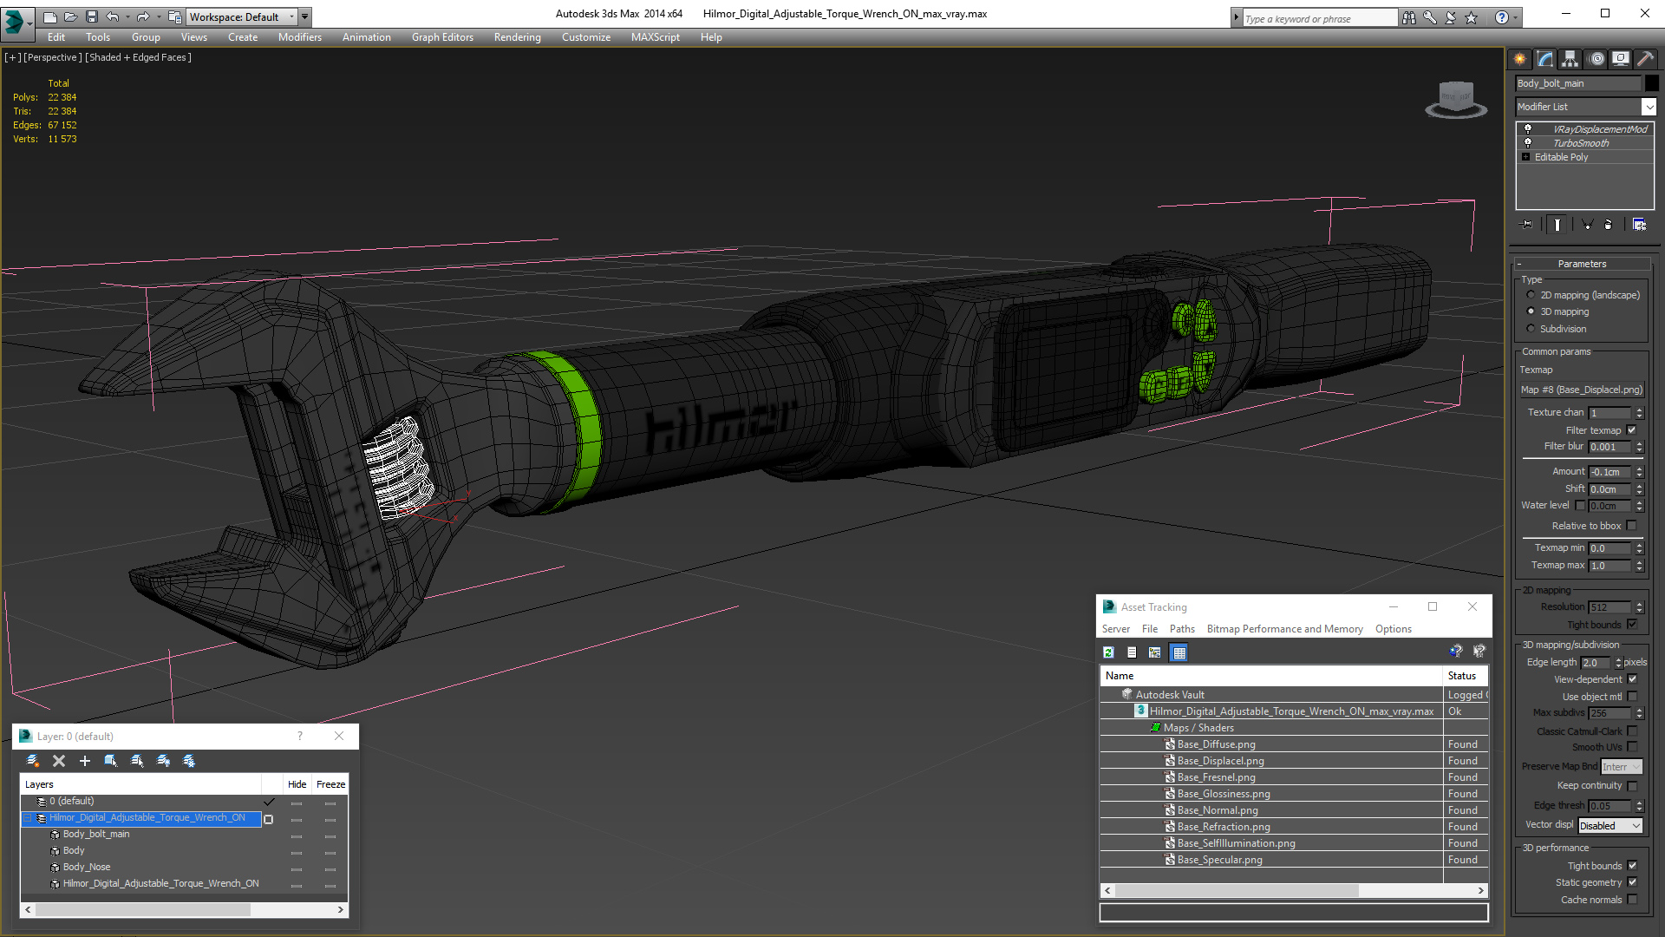
Task: Click the Delete layer X icon in Layer dialog
Action: (x=59, y=761)
